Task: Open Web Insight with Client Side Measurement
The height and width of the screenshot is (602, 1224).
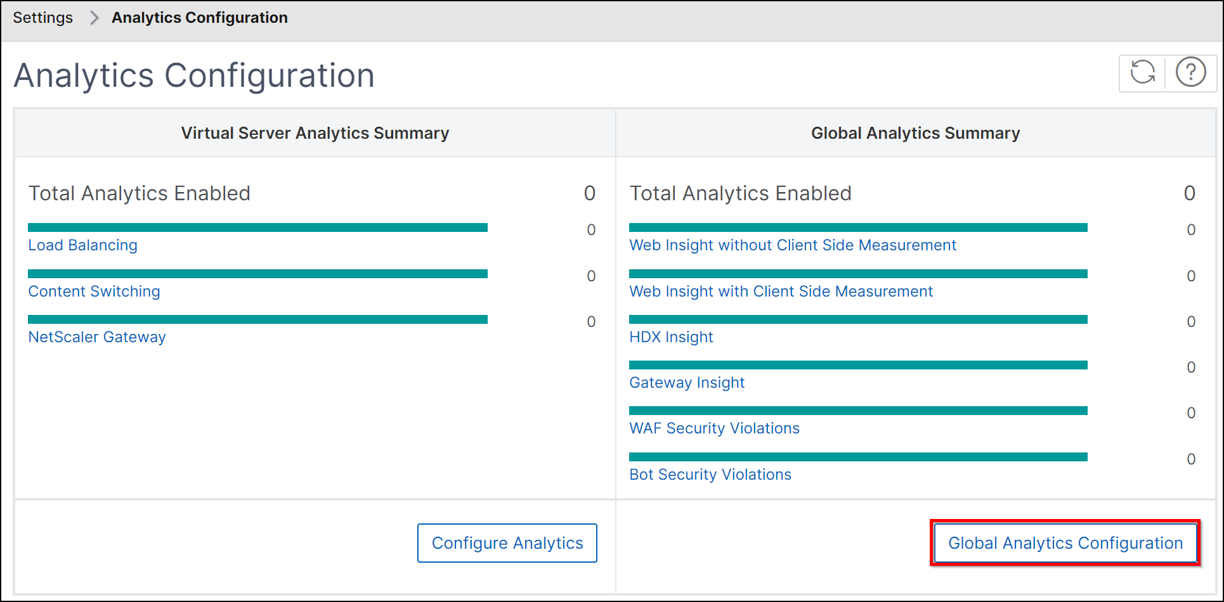Action: click(781, 291)
